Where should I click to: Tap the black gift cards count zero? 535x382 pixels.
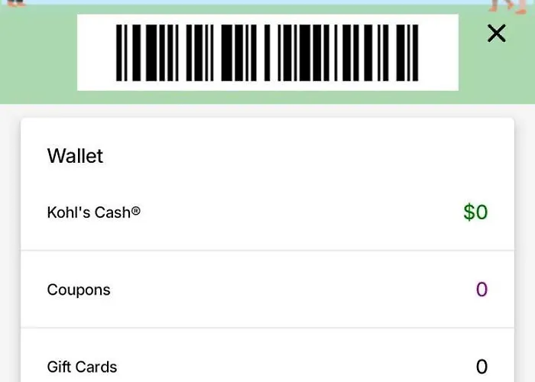coord(481,367)
